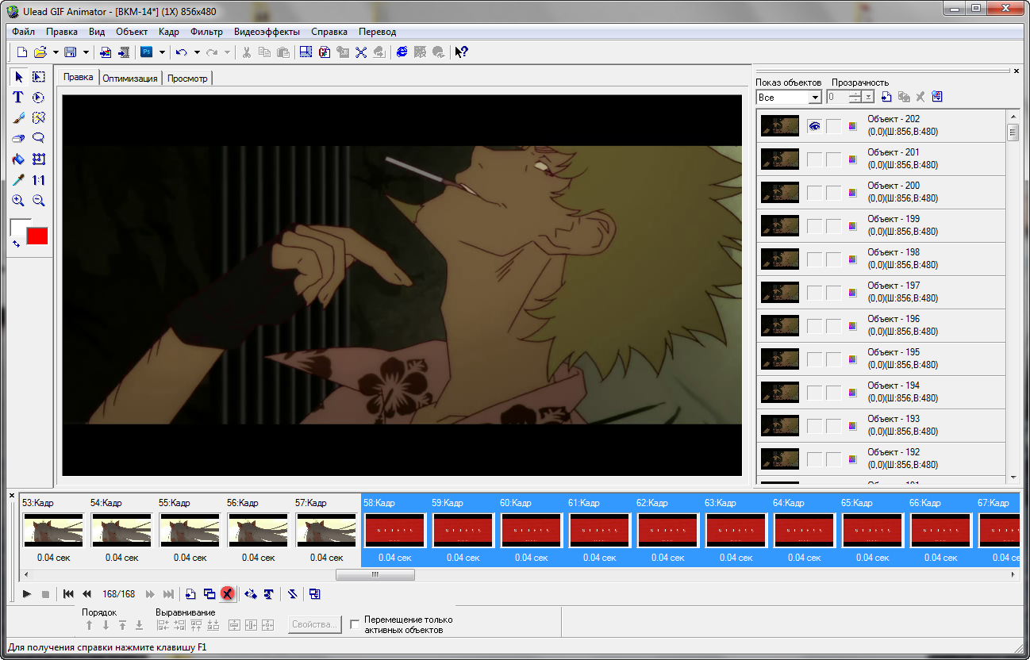Choose the Eyedropper tool
The image size is (1030, 660).
click(18, 180)
